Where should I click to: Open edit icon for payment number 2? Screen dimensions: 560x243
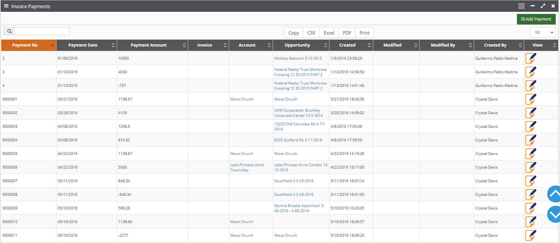tap(531, 58)
